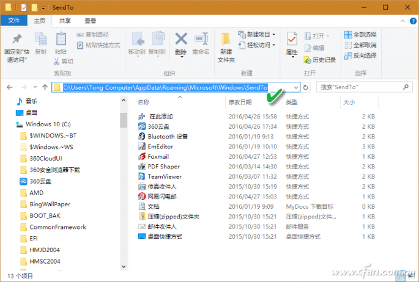Screen dimensions: 419x282
Task: Click the Pin to Quick Access icon
Action: coord(17,39)
